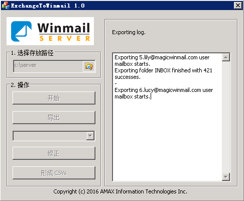This screenshot has height=201, width=244.
Task: Click the ExchangeToWinmail app icon in title bar
Action: (6, 6)
